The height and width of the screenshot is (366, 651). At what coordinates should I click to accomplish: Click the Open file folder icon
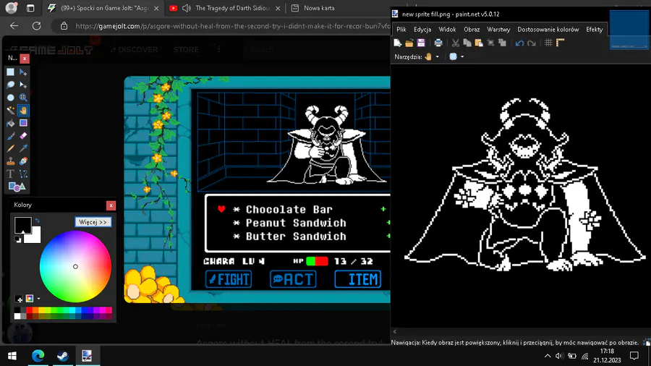(x=409, y=43)
